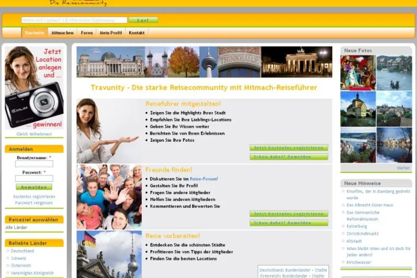Viewport: 417px width, 278px height.
Task: Click the Weiter link under Neue Fotos
Action: pos(403,168)
